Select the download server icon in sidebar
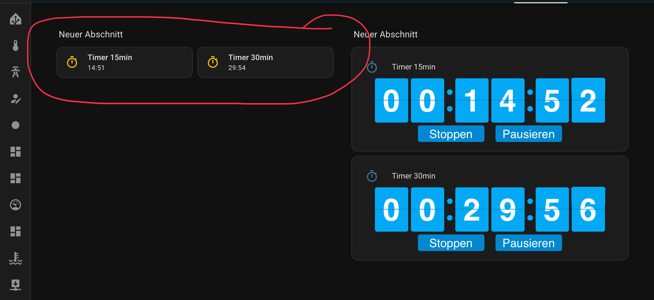The height and width of the screenshot is (300, 654). pos(16,285)
